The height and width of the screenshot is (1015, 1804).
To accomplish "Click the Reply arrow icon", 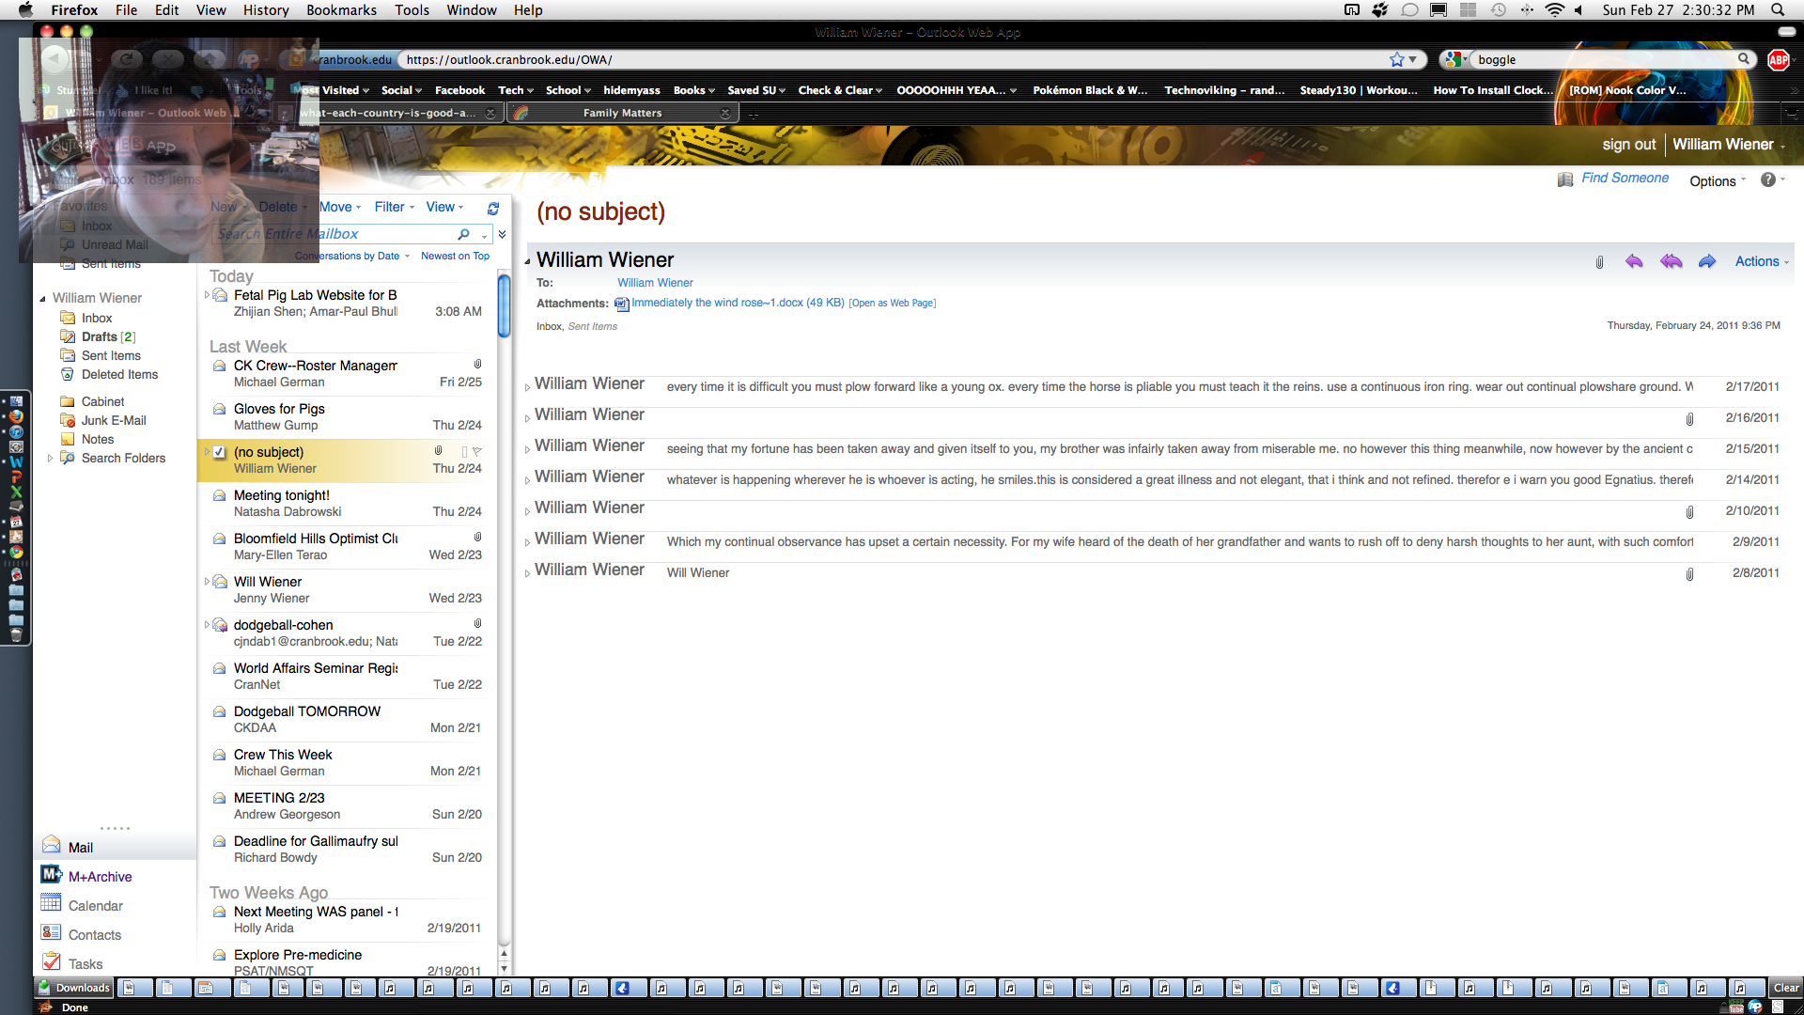I will pyautogui.click(x=1634, y=261).
